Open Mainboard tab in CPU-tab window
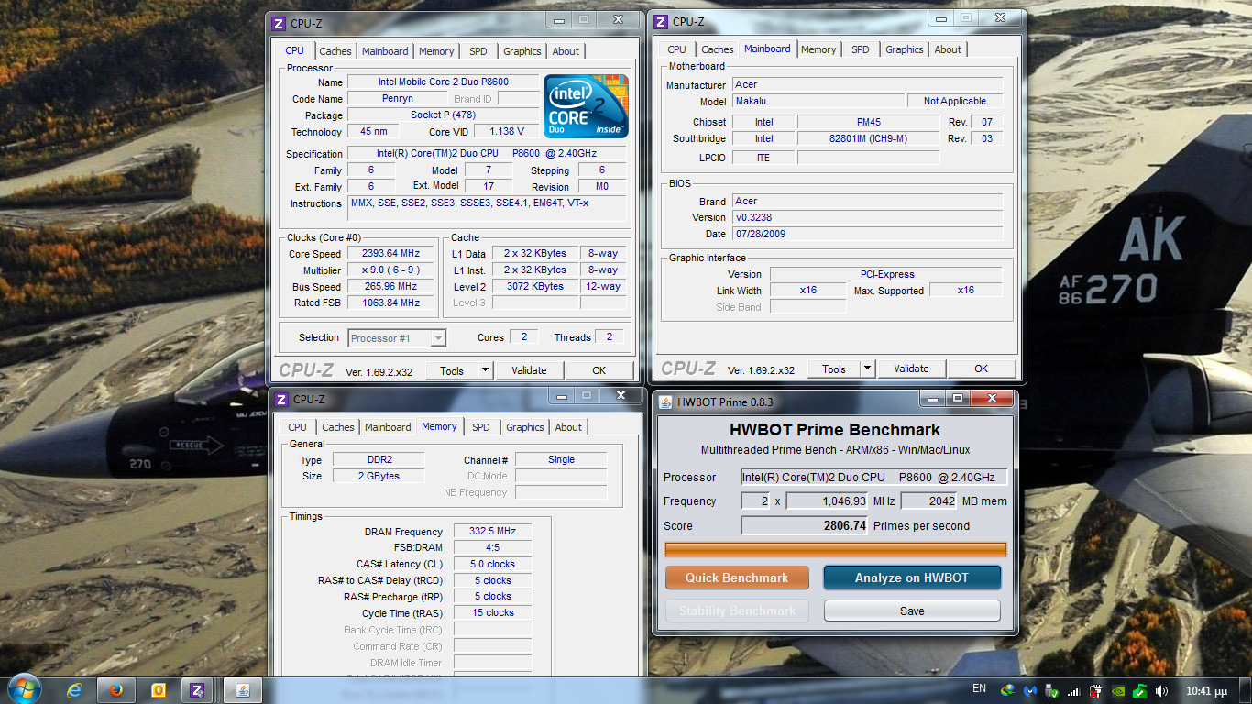 click(385, 51)
